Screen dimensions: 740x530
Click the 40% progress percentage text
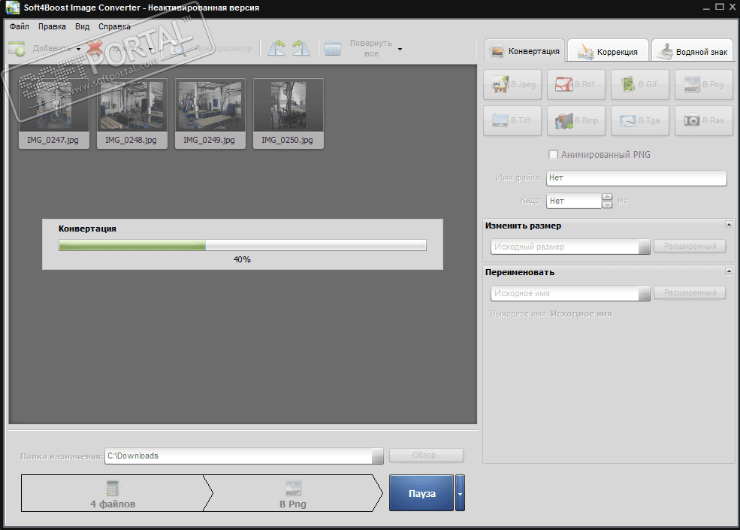coord(242,259)
